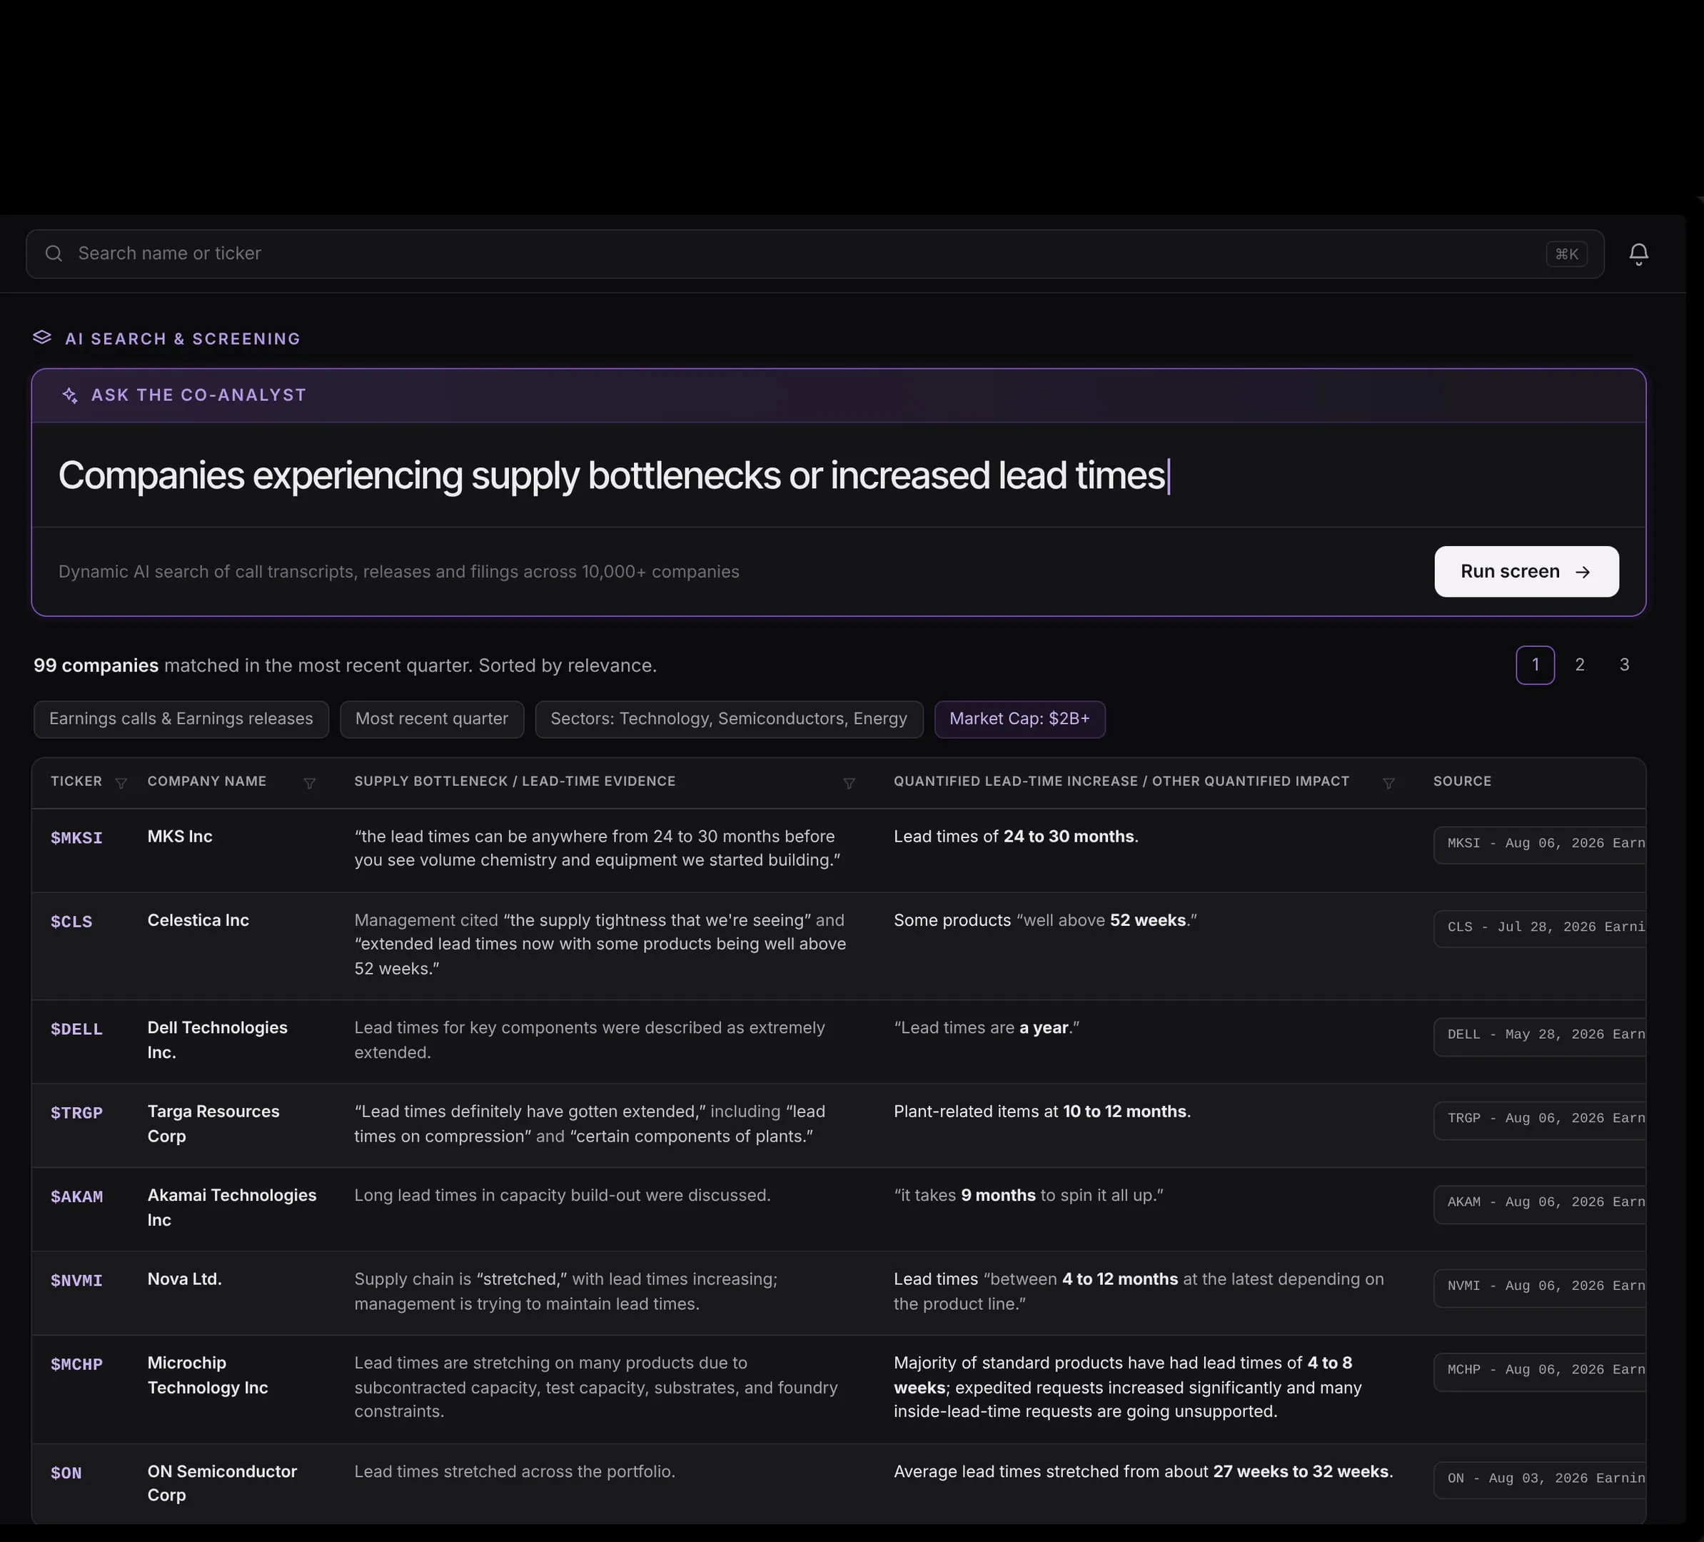This screenshot has height=1542, width=1704.
Task: Click the Microchip Technology Inc company name
Action: click(208, 1375)
